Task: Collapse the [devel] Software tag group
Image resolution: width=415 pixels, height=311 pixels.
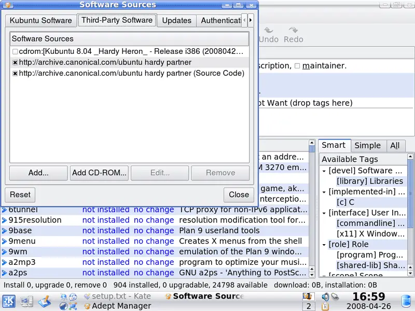Action: tap(324, 171)
